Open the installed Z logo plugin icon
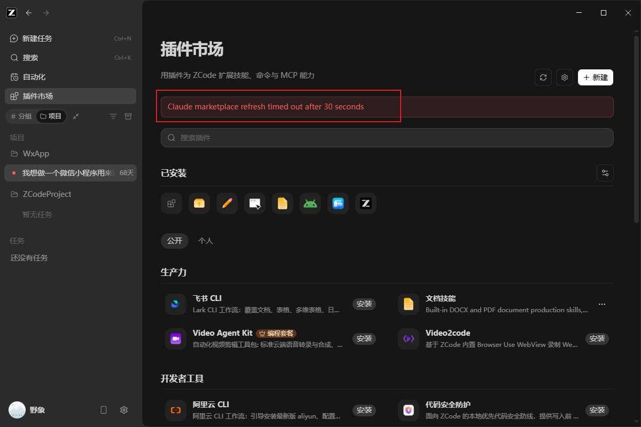The image size is (641, 427). (366, 203)
